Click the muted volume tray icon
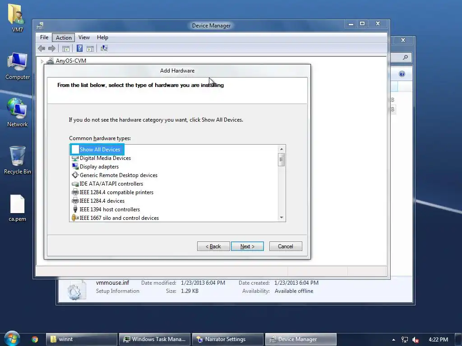The width and height of the screenshot is (462, 346). (416, 340)
